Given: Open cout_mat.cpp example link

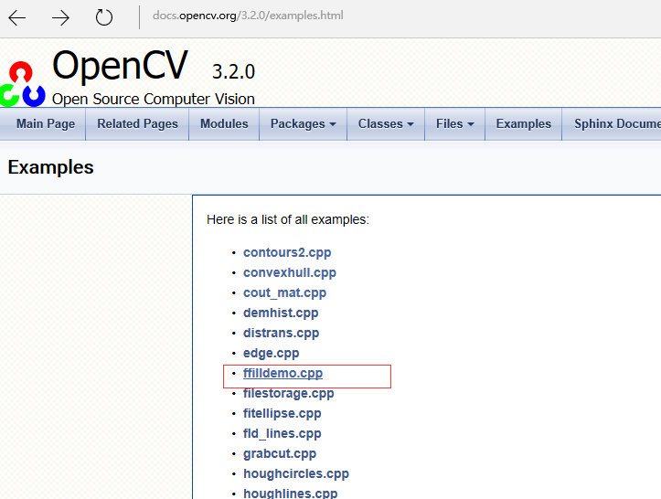Looking at the screenshot, I should pyautogui.click(x=284, y=293).
